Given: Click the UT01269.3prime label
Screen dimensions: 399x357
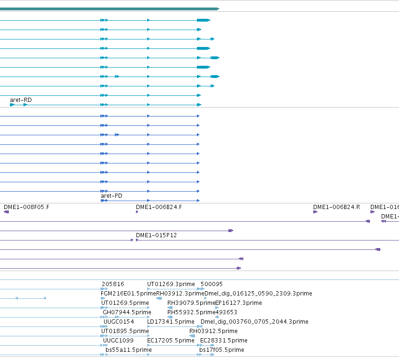Looking at the screenshot, I should [171, 284].
